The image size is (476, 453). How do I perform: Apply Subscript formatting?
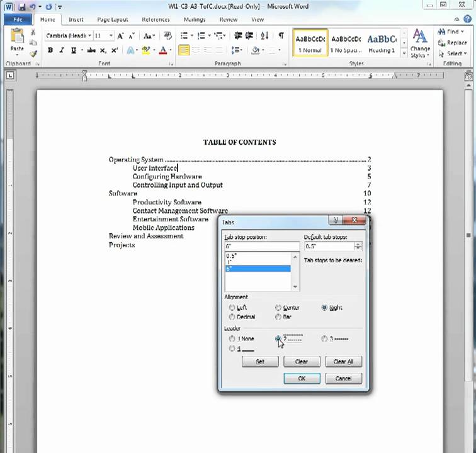[x=103, y=50]
